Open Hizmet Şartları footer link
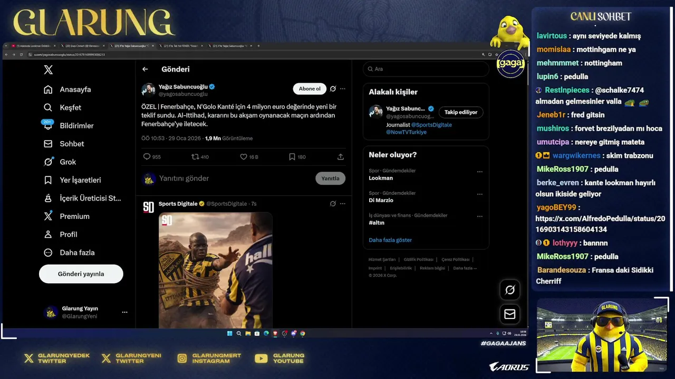Viewport: 675px width, 379px height. click(382, 260)
